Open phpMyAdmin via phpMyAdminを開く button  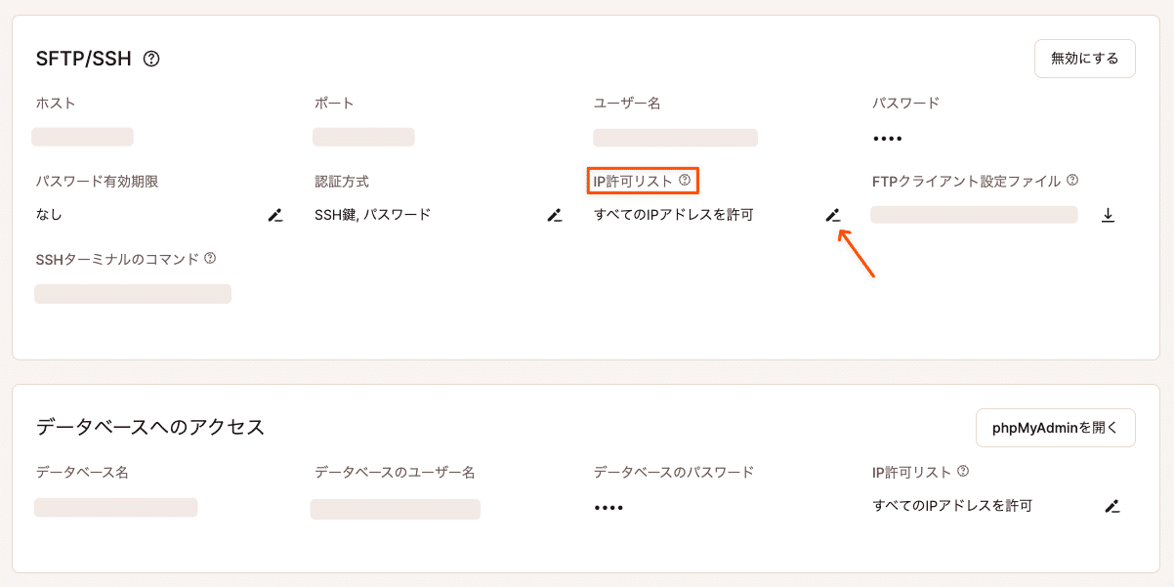(x=1055, y=427)
